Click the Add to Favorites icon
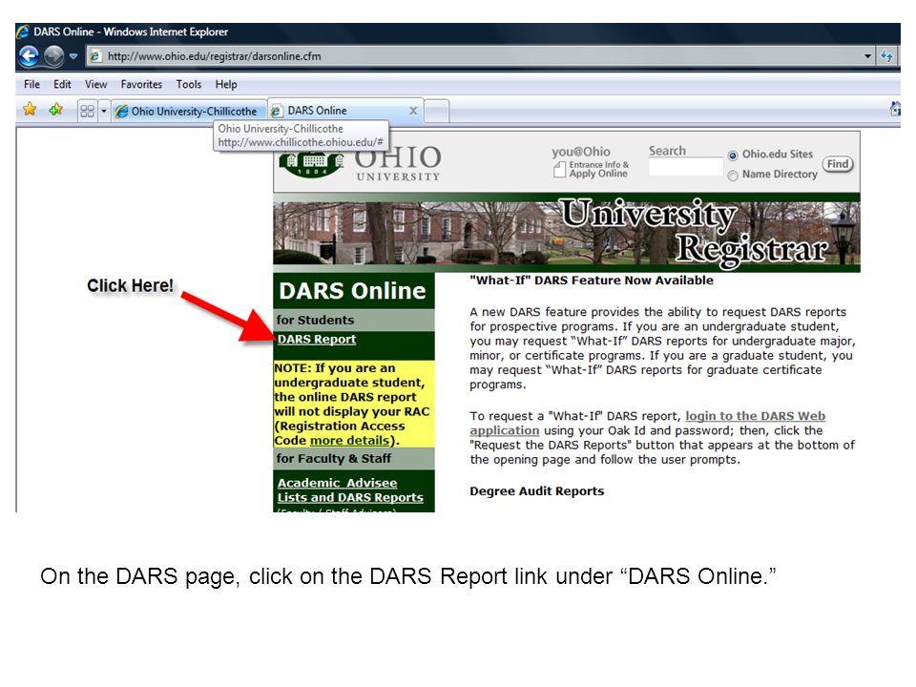The image size is (916, 687). click(55, 109)
